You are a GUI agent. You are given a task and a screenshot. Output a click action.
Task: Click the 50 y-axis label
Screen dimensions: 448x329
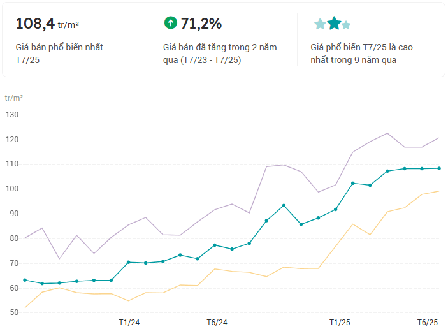click(x=15, y=312)
